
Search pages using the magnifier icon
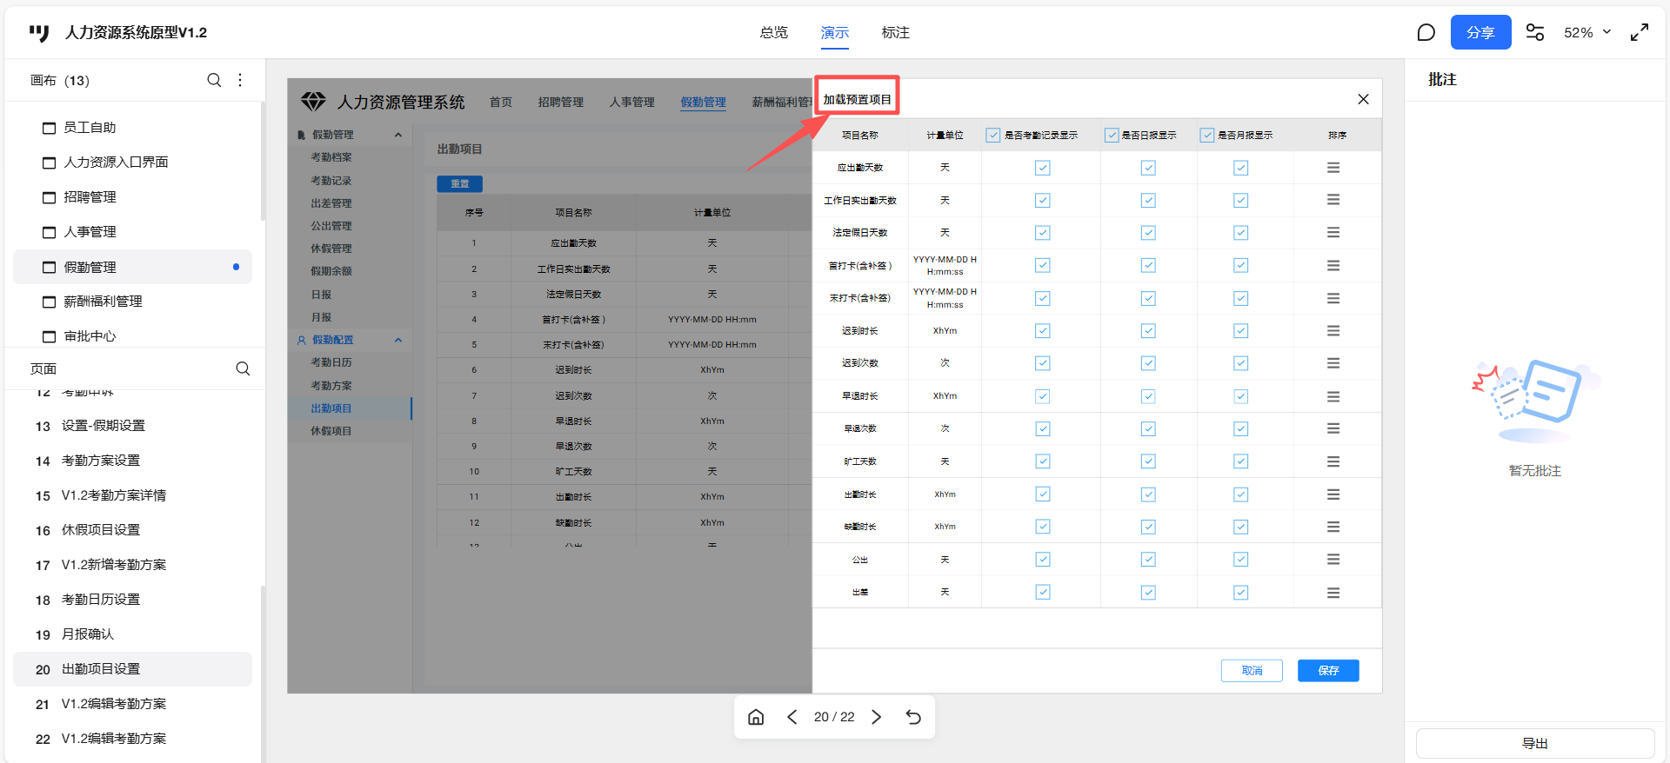point(243,368)
